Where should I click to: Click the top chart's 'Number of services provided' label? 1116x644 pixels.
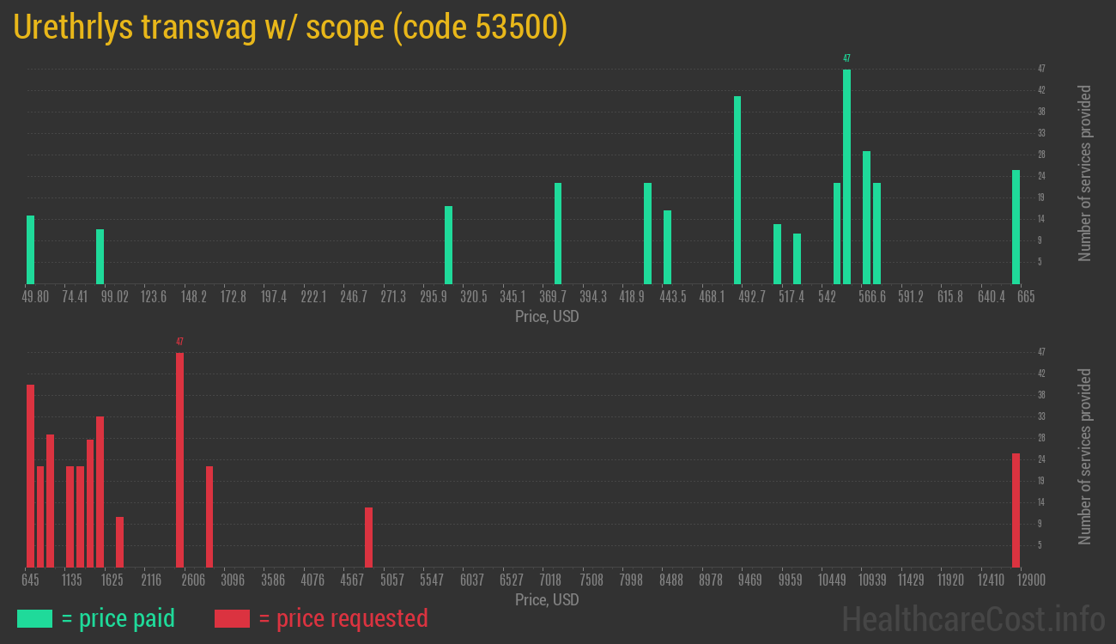point(1085,173)
